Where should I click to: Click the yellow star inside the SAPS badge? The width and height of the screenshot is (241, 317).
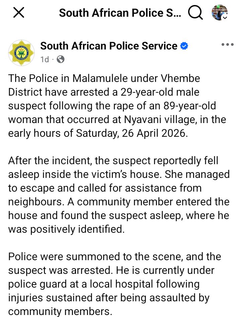pos(21,52)
